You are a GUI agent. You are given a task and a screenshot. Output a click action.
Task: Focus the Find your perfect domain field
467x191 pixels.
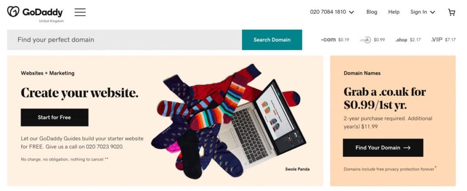125,40
